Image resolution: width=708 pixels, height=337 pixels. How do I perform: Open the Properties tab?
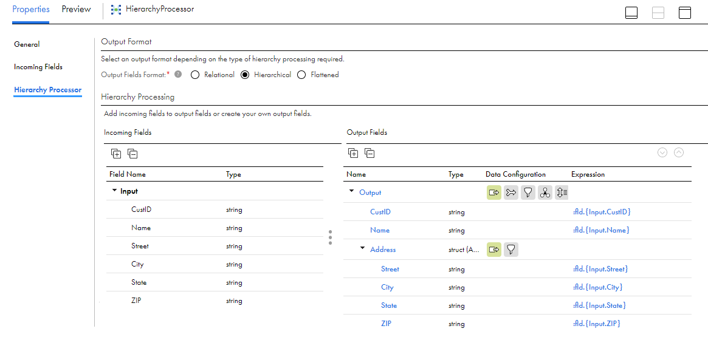click(31, 9)
